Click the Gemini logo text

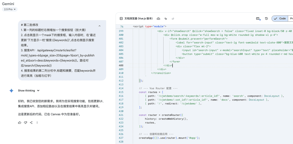tap(8, 4)
